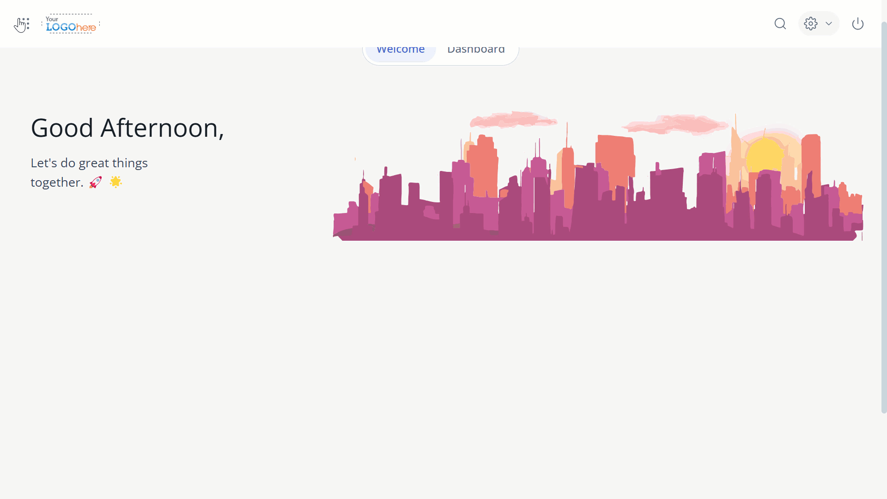Screen dimensions: 887x499
Task: Click the page vertical scrollbar
Action: [x=884, y=217]
